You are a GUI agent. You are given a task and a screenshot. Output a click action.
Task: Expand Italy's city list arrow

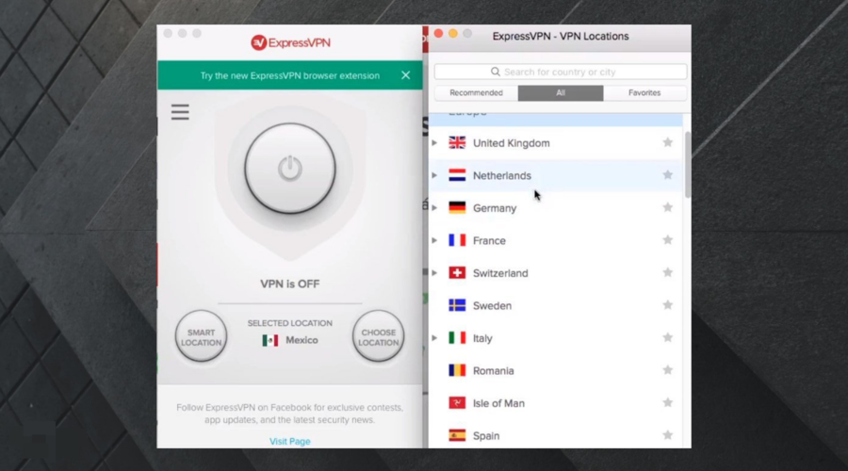(434, 338)
